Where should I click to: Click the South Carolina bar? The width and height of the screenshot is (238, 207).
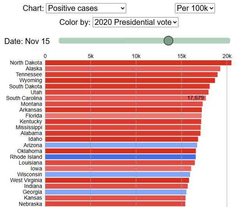coord(117,98)
